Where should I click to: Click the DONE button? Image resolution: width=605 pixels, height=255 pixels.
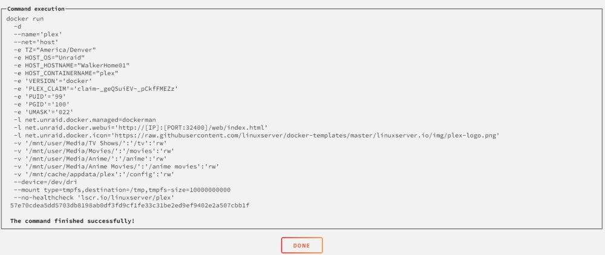(x=302, y=245)
